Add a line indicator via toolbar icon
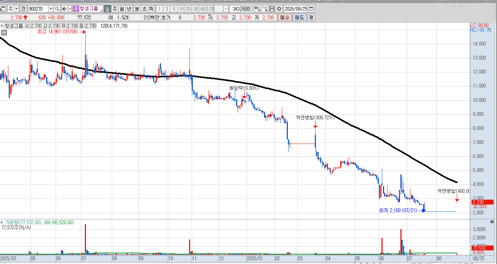 (265, 9)
